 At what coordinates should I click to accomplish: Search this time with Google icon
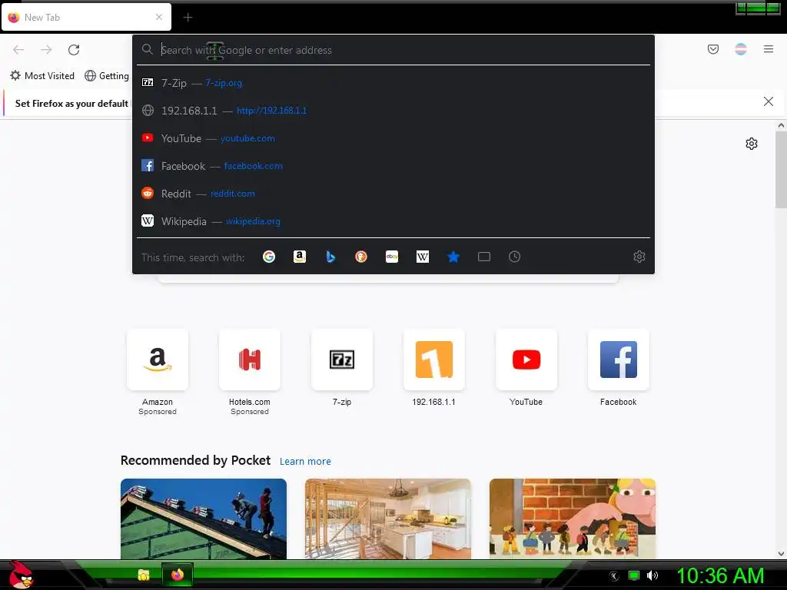(x=269, y=257)
